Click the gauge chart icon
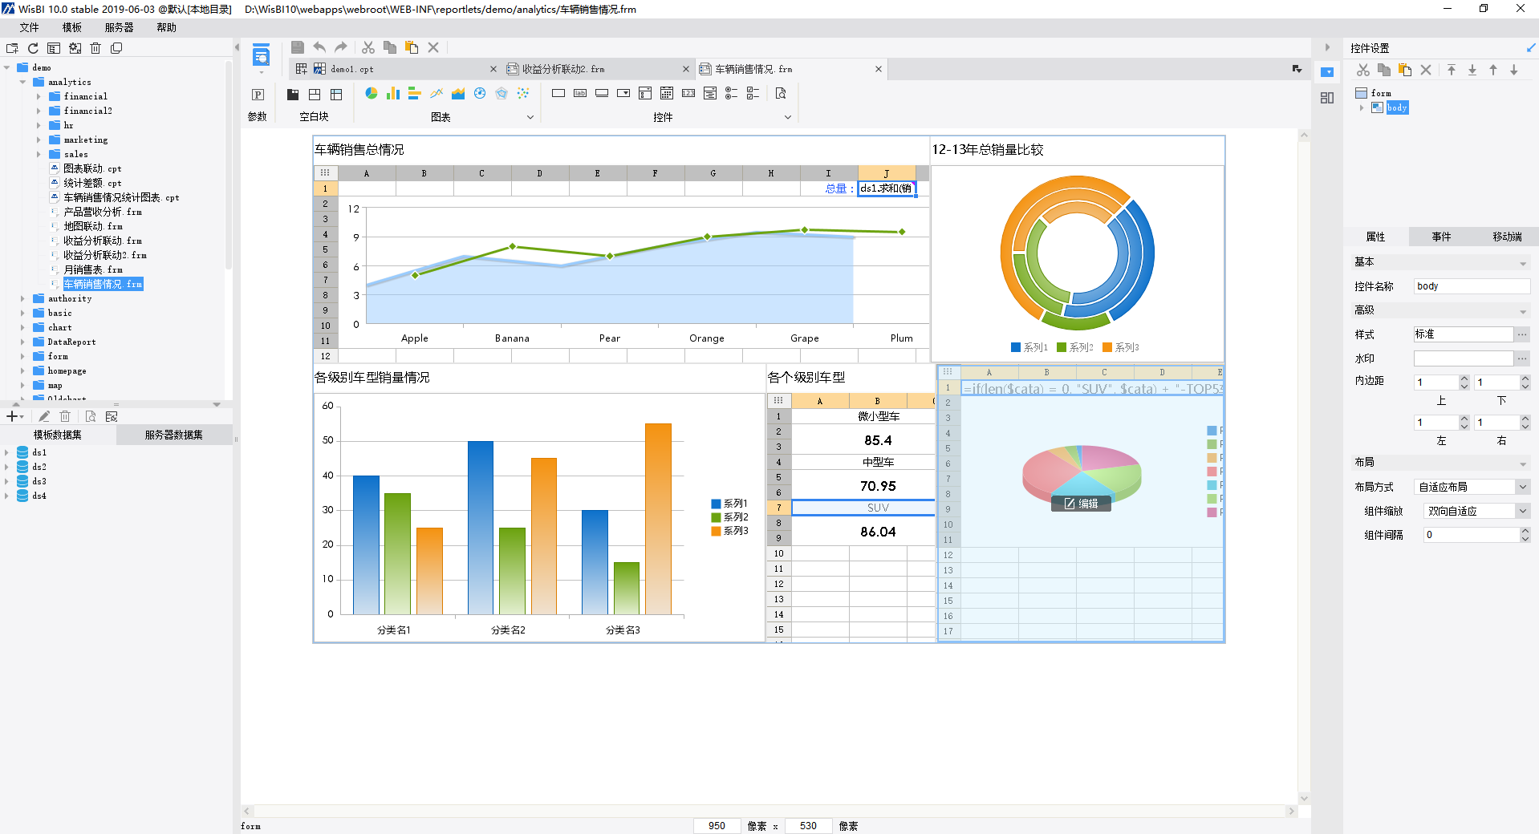Image resolution: width=1539 pixels, height=834 pixels. [x=480, y=94]
